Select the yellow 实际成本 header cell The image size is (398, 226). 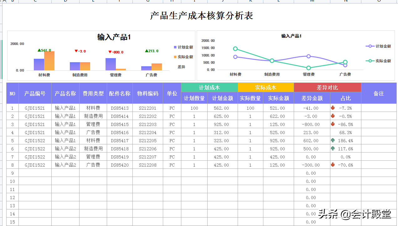pos(266,87)
